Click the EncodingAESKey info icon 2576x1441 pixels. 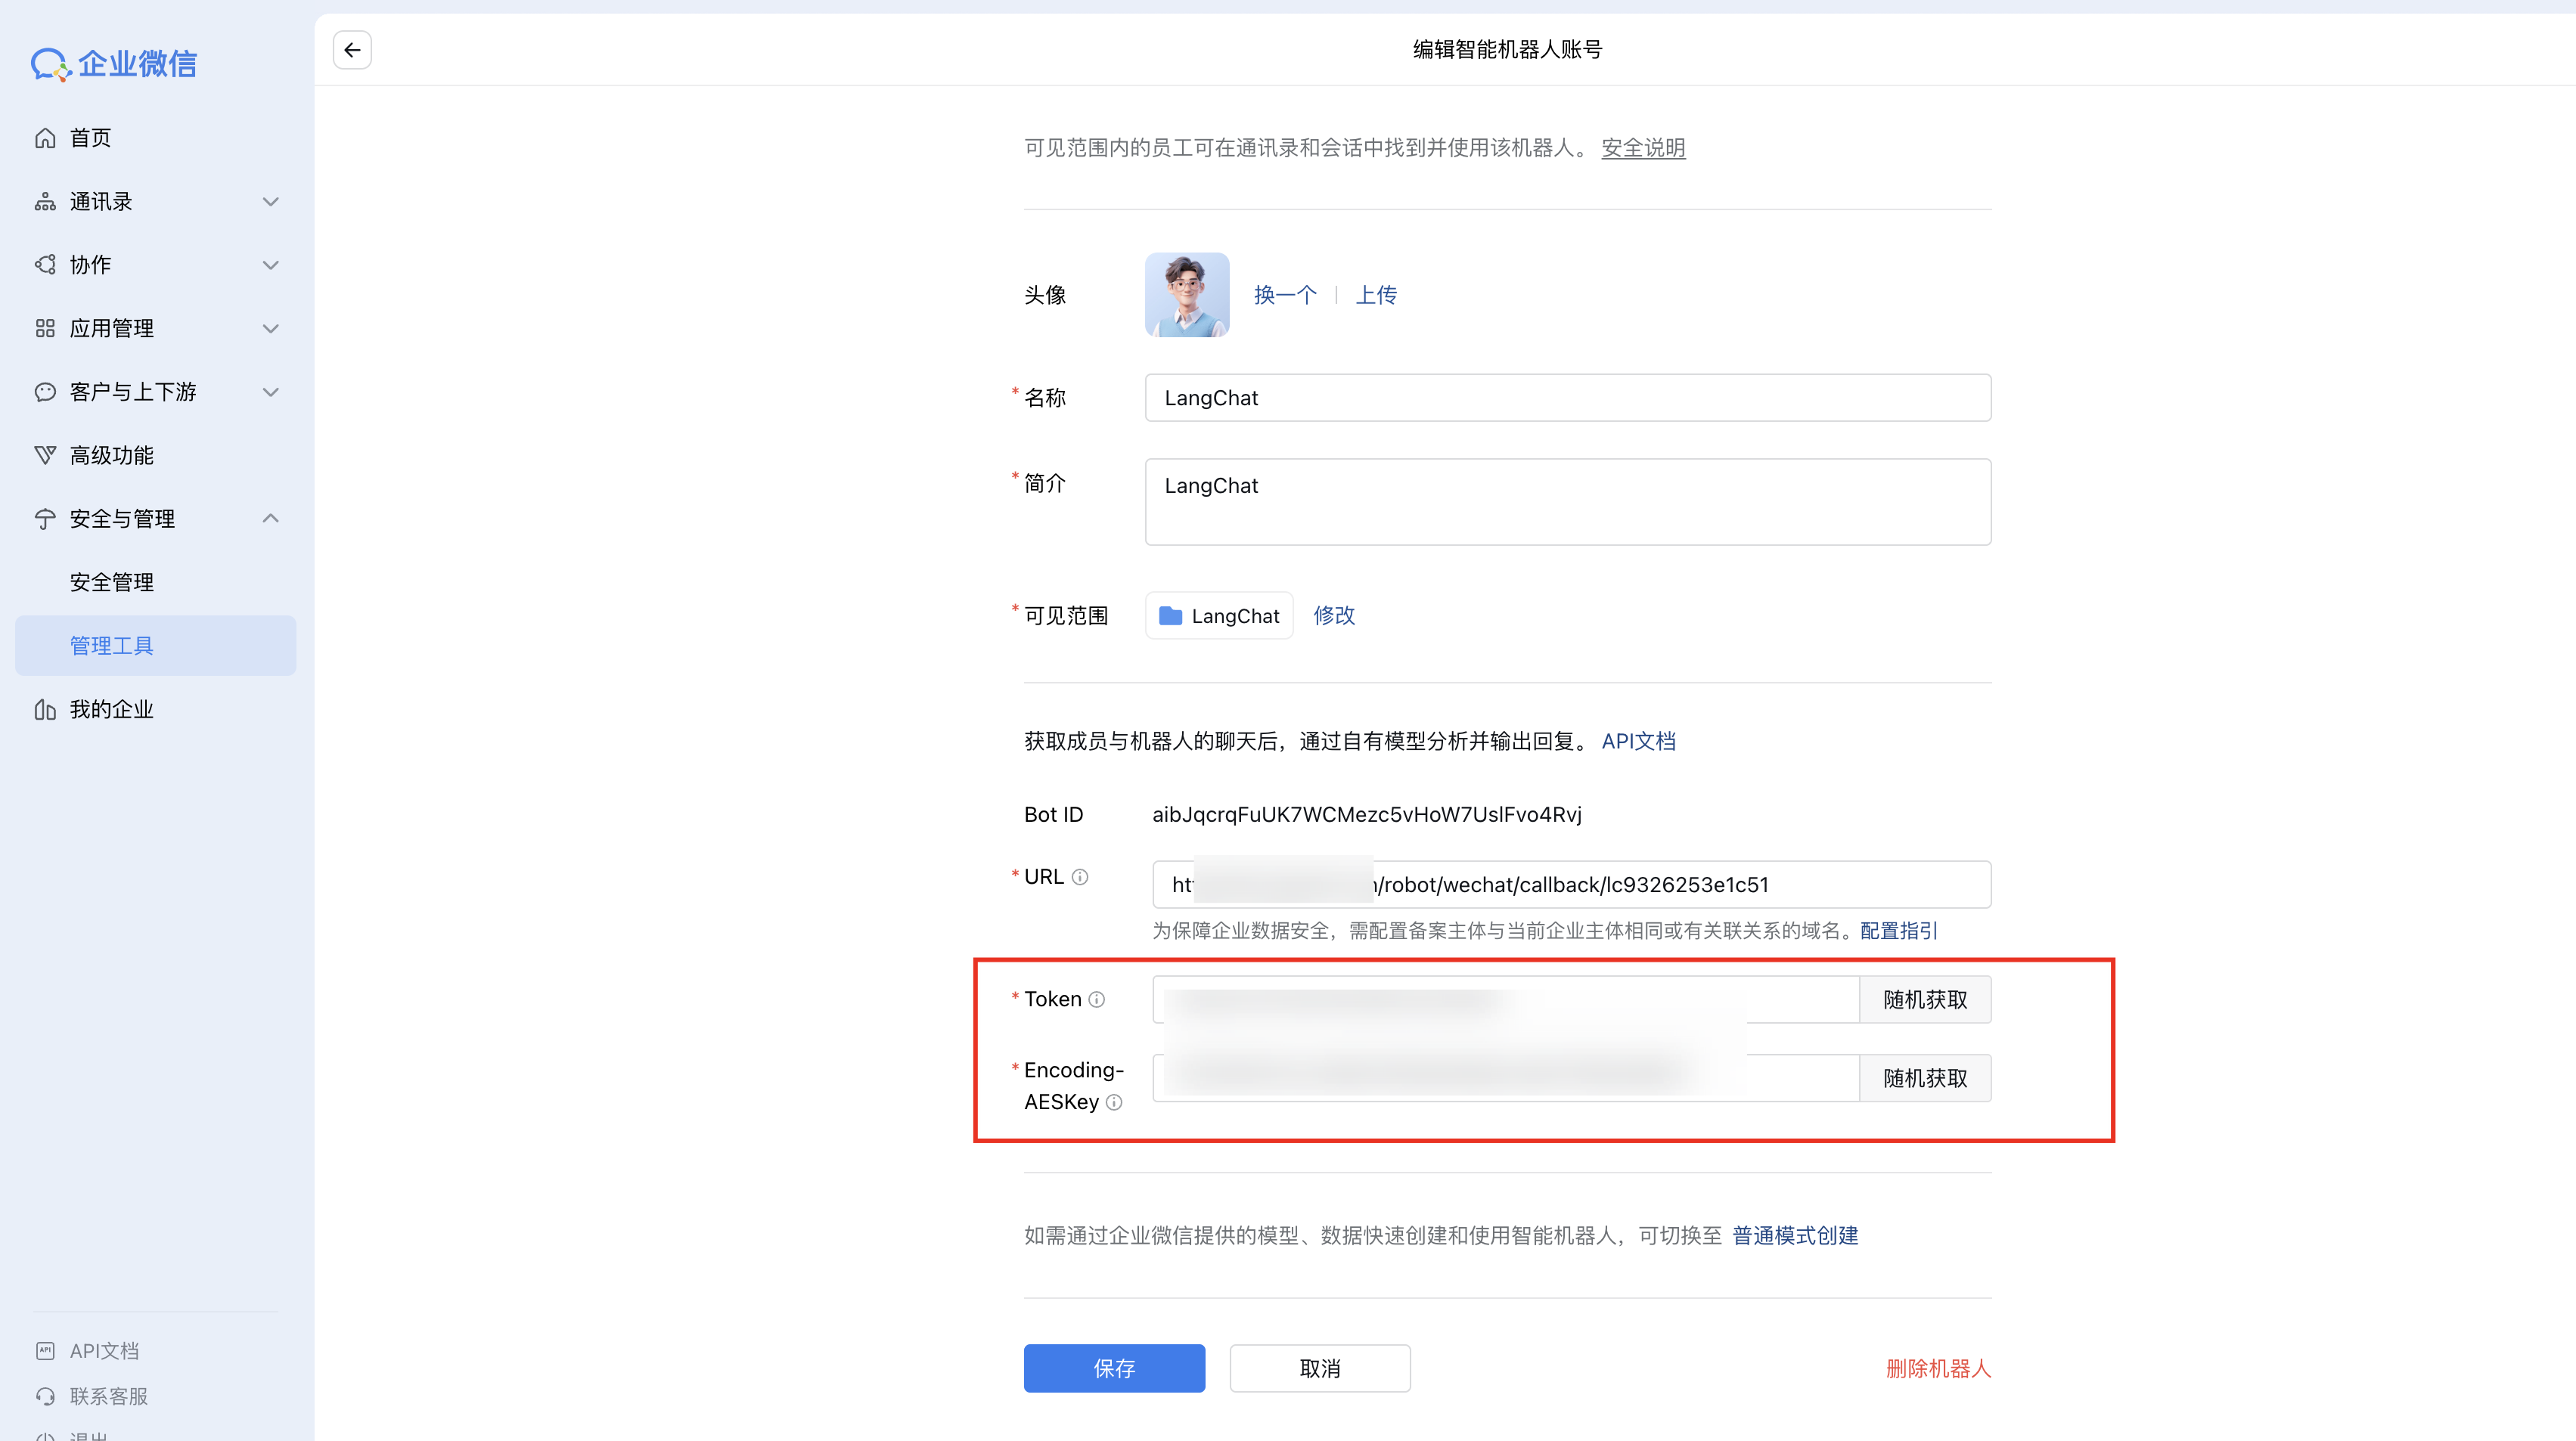click(1114, 1102)
